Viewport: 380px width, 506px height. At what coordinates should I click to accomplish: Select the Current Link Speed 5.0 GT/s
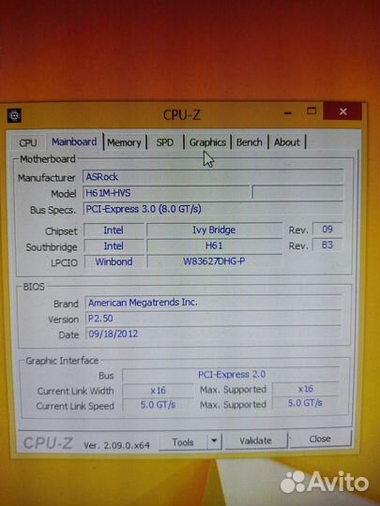tap(158, 405)
